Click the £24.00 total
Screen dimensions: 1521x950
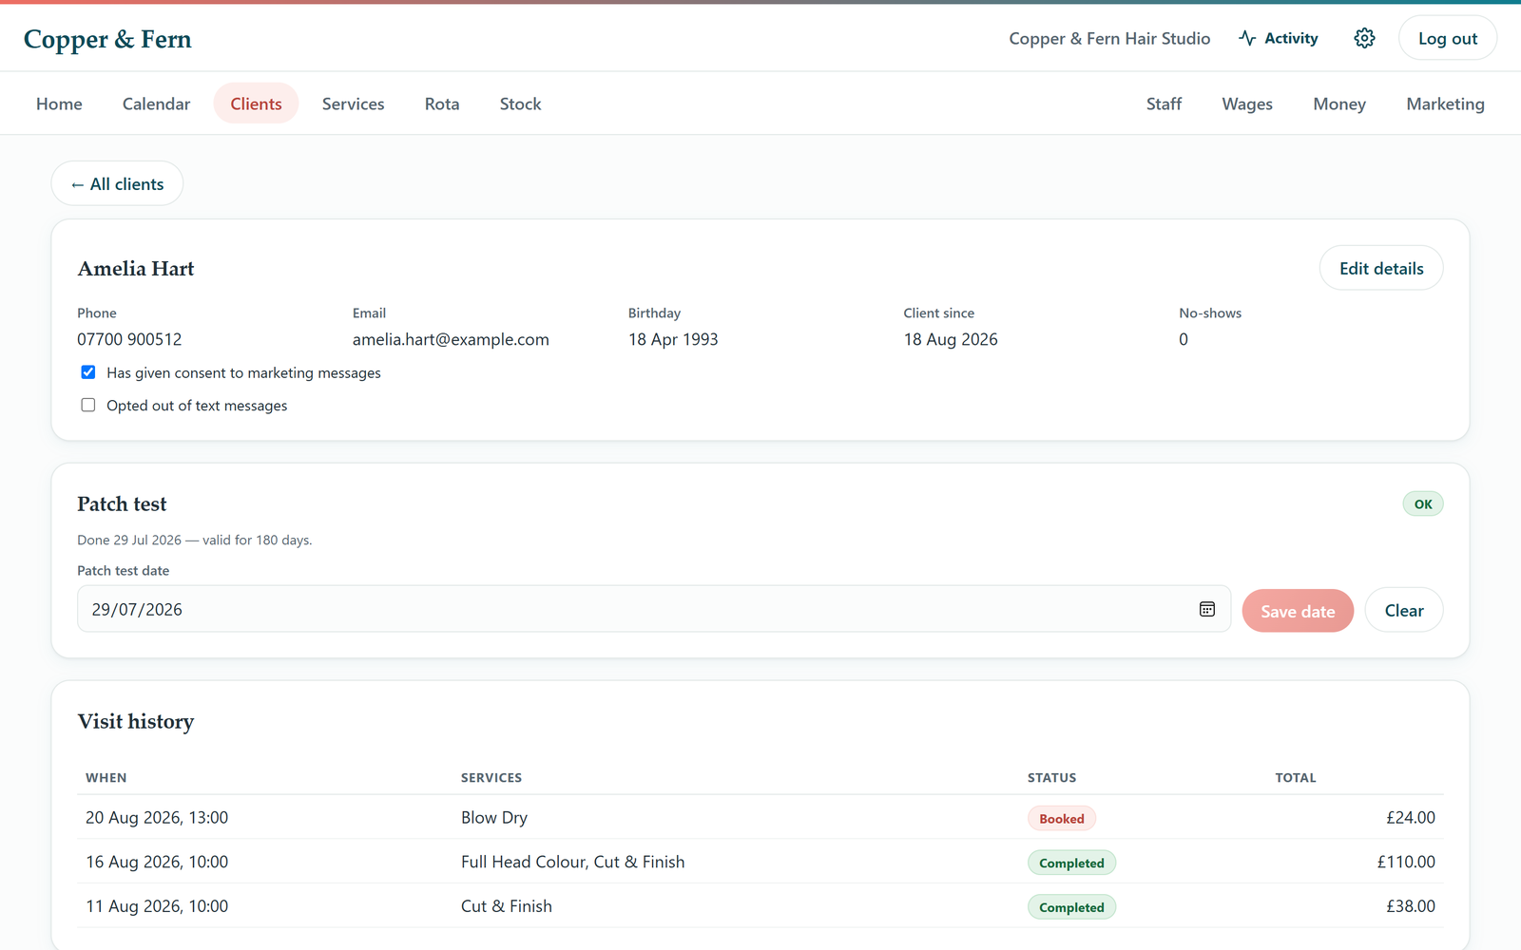click(x=1411, y=817)
